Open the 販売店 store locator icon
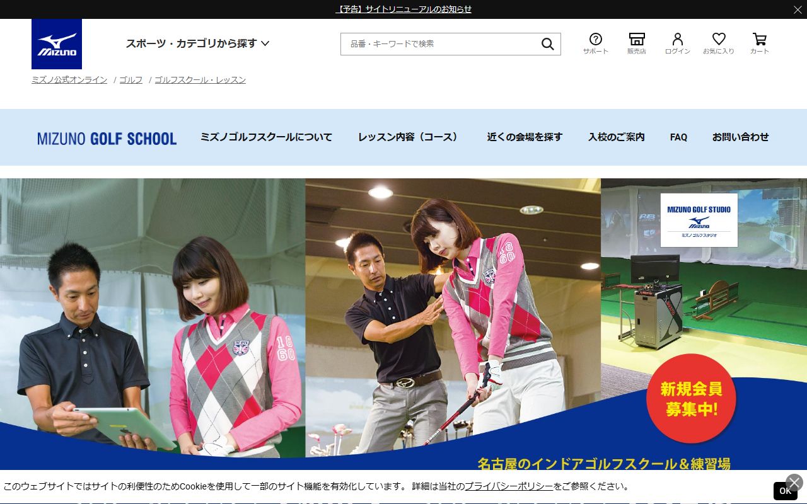807x504 pixels. [637, 43]
